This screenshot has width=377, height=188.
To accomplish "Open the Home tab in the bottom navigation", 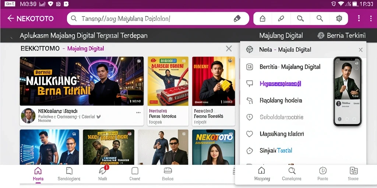I will (x=38, y=174).
